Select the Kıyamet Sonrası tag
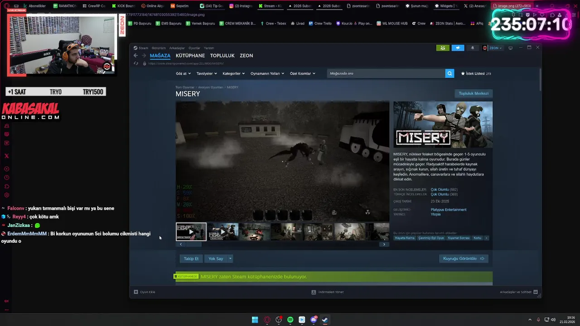 [x=459, y=238]
